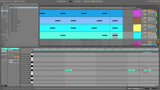This screenshot has height=90, width=160.
Task: Toggle browser preview headphone icon at bottom
Action: point(4,45)
